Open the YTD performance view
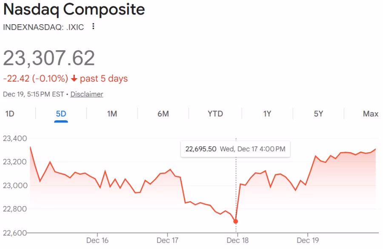This screenshot has height=249, width=383. point(214,114)
